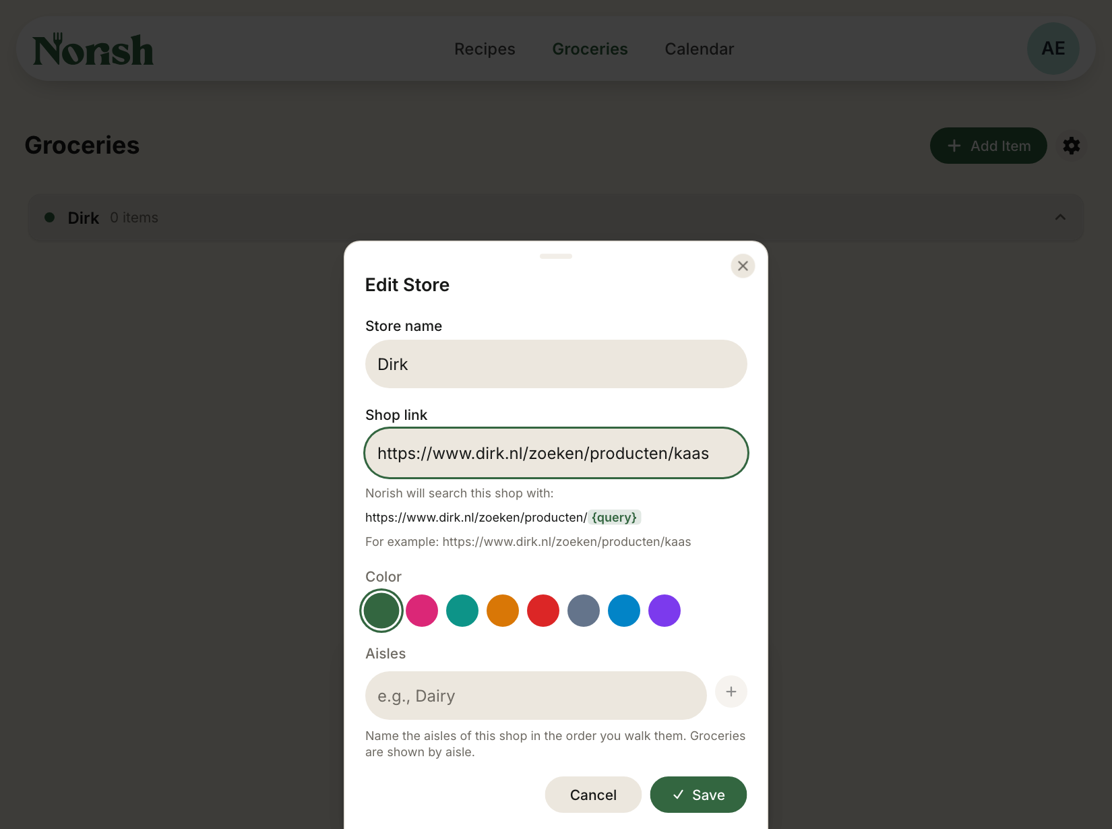Select the purple color swatch
This screenshot has width=1112, height=829.
(665, 611)
